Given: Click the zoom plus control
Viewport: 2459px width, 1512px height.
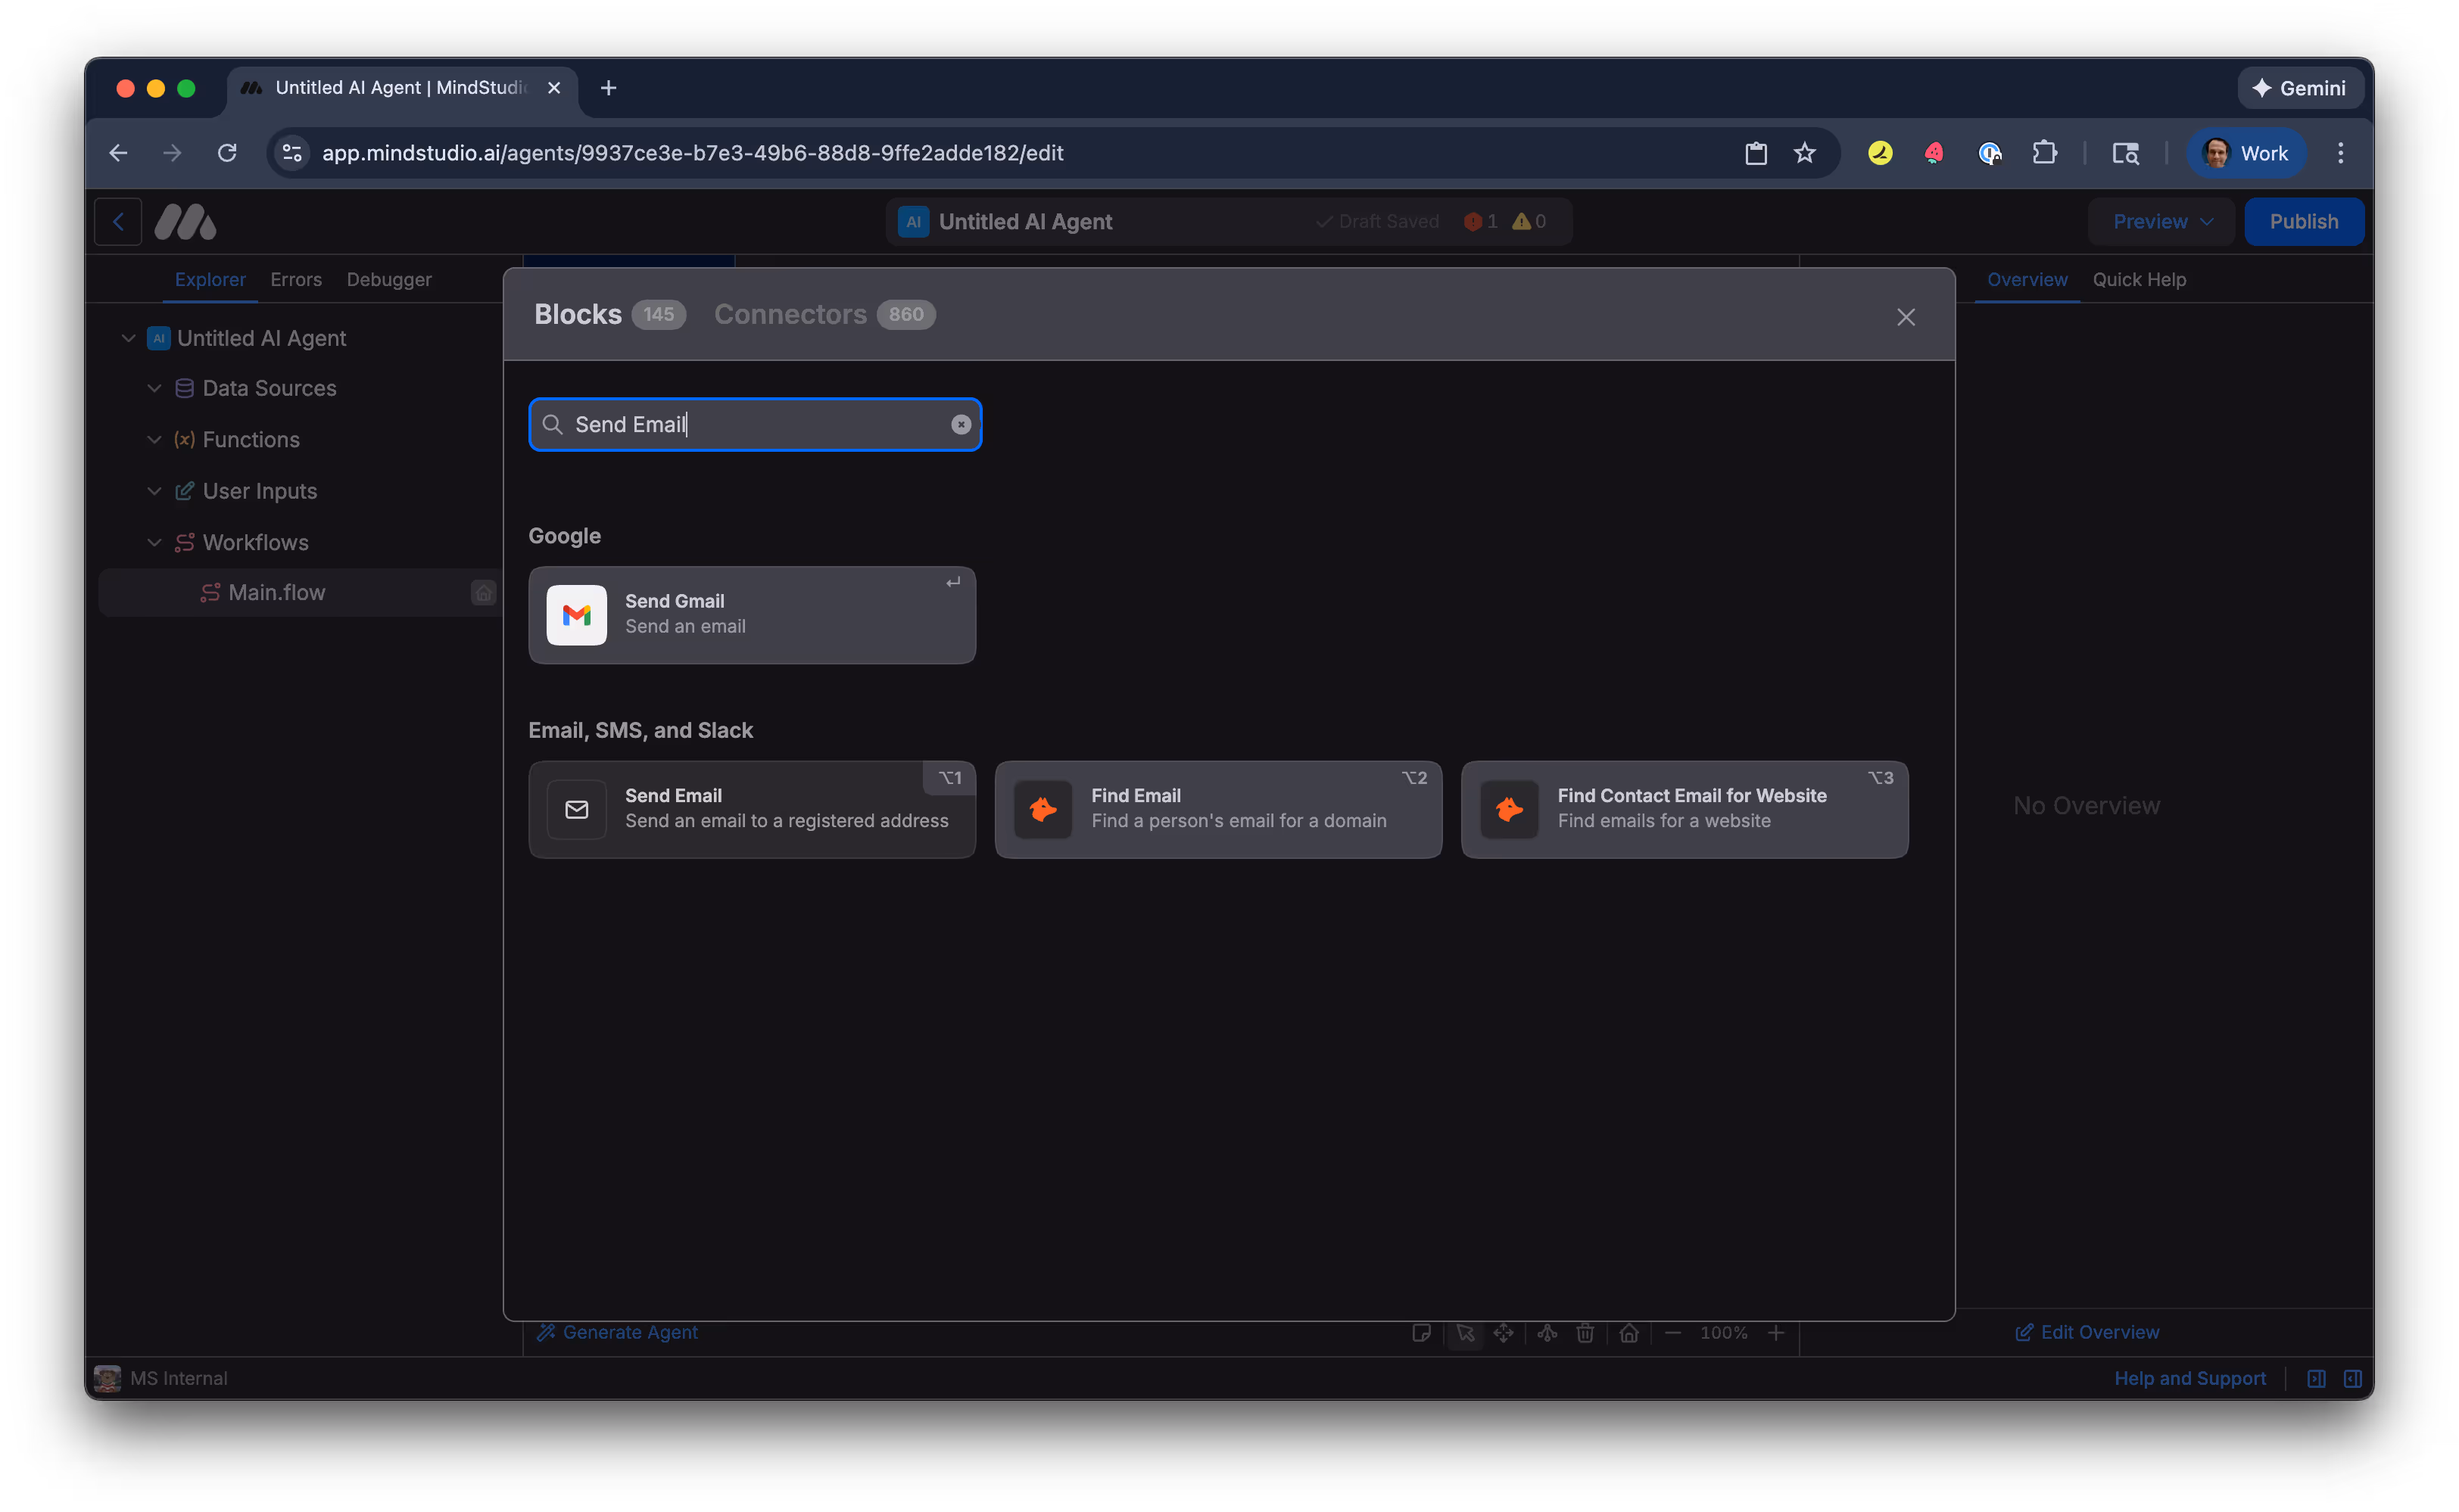Looking at the screenshot, I should [x=1775, y=1333].
